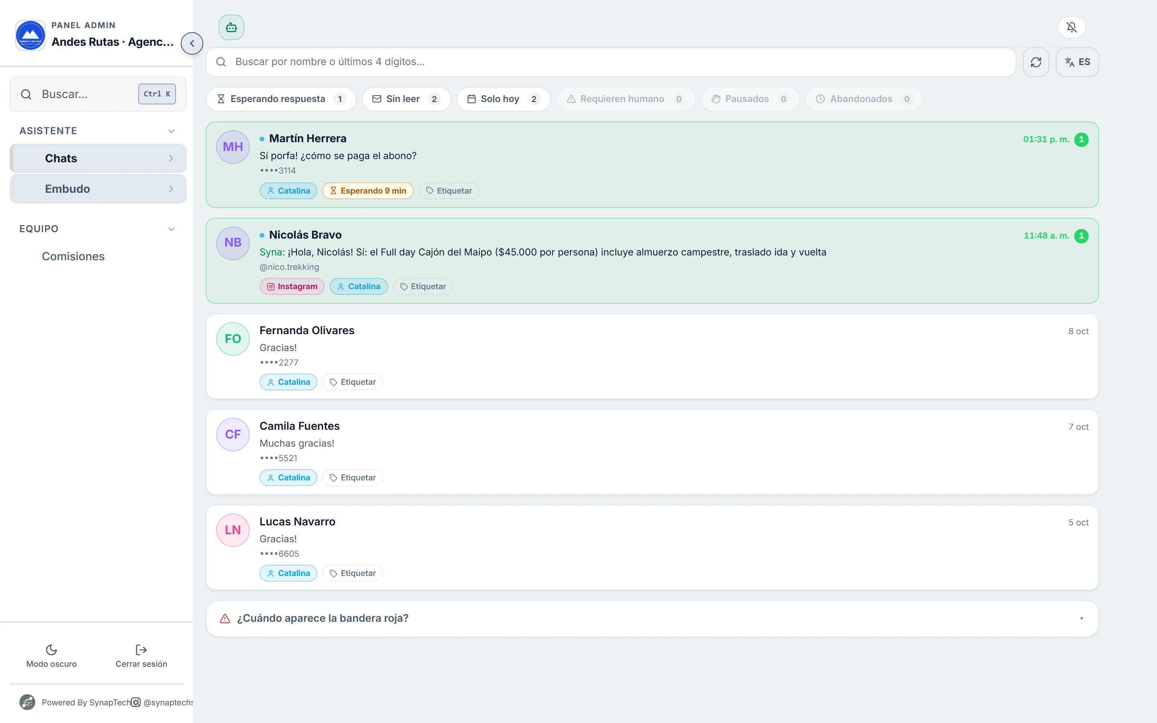Filter by Esperando respuesta
The height and width of the screenshot is (723, 1157).
click(x=281, y=99)
